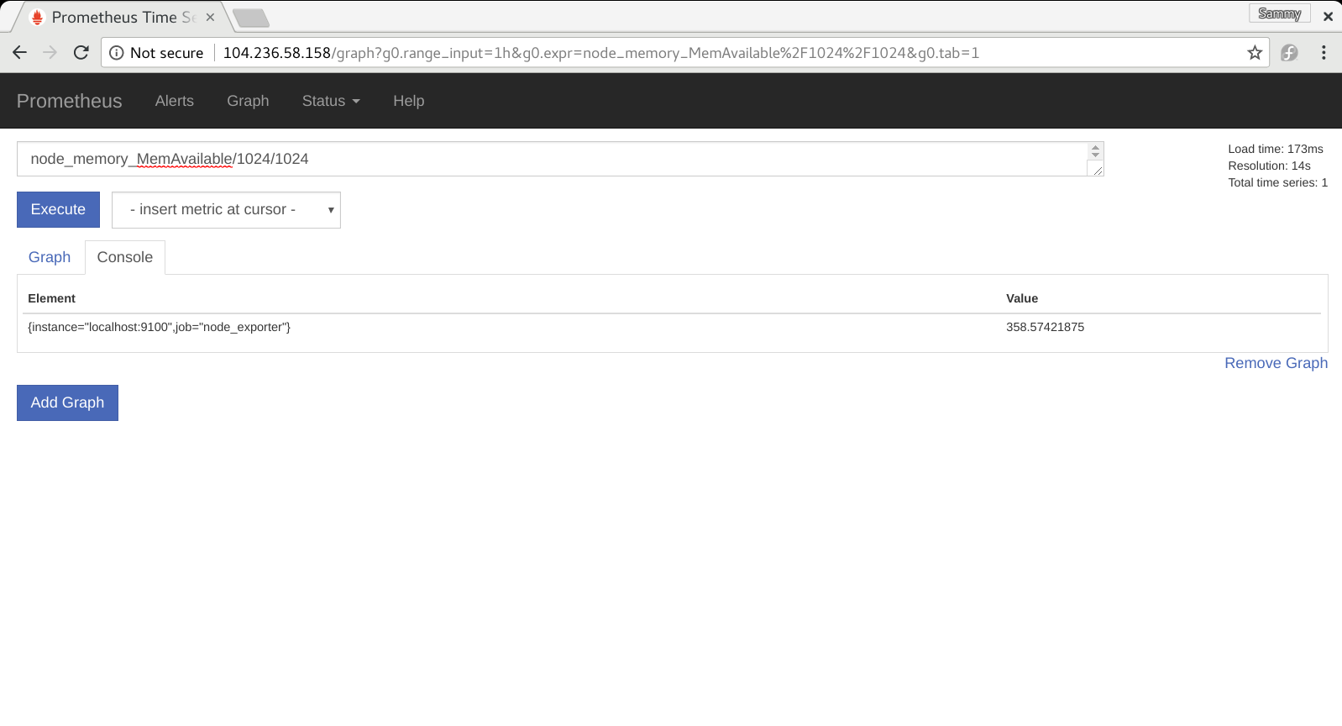Open a new browser tab
The height and width of the screenshot is (726, 1342).
(250, 18)
